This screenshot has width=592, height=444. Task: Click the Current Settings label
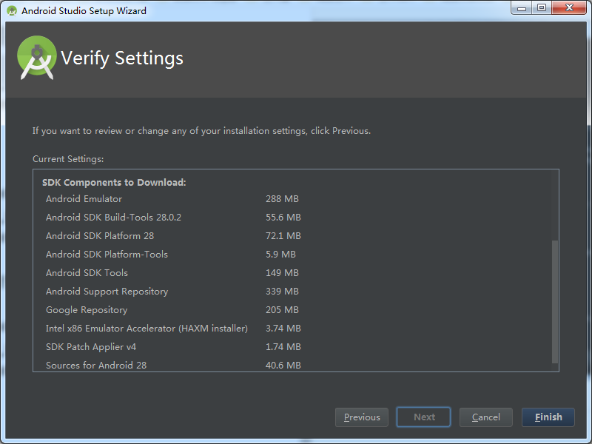68,159
